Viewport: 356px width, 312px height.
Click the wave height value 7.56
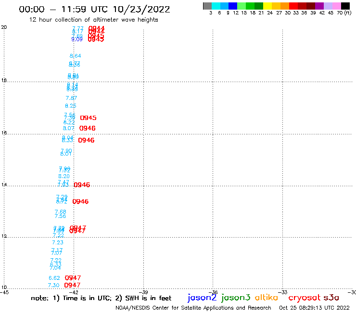(60, 216)
